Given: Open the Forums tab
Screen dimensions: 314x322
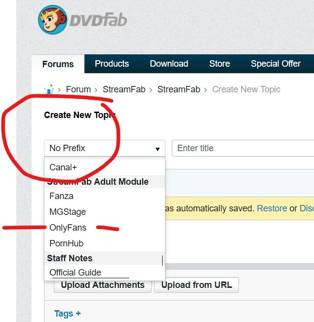Looking at the screenshot, I should pos(58,64).
